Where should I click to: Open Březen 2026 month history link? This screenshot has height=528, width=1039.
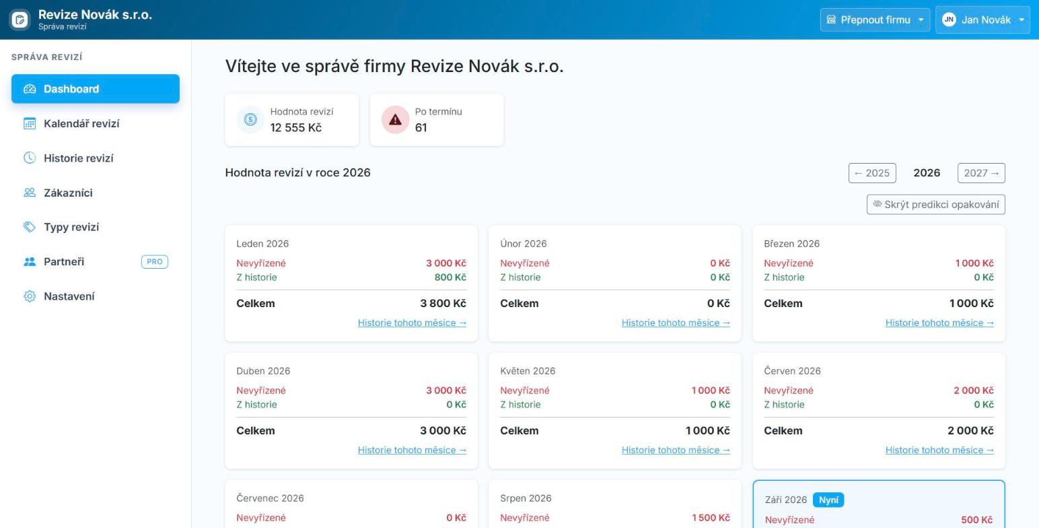[x=939, y=323]
